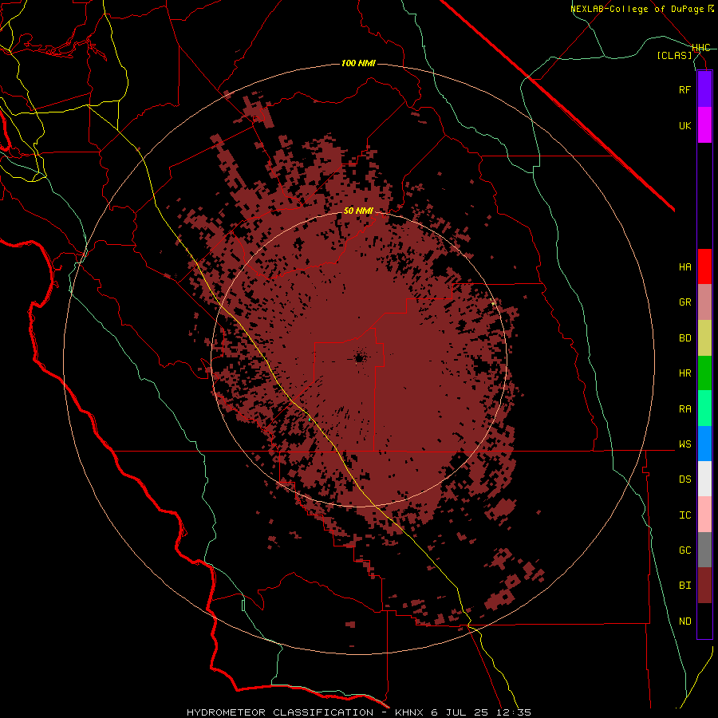Click the BD yellow legend swatch
The height and width of the screenshot is (718, 718).
coord(704,338)
